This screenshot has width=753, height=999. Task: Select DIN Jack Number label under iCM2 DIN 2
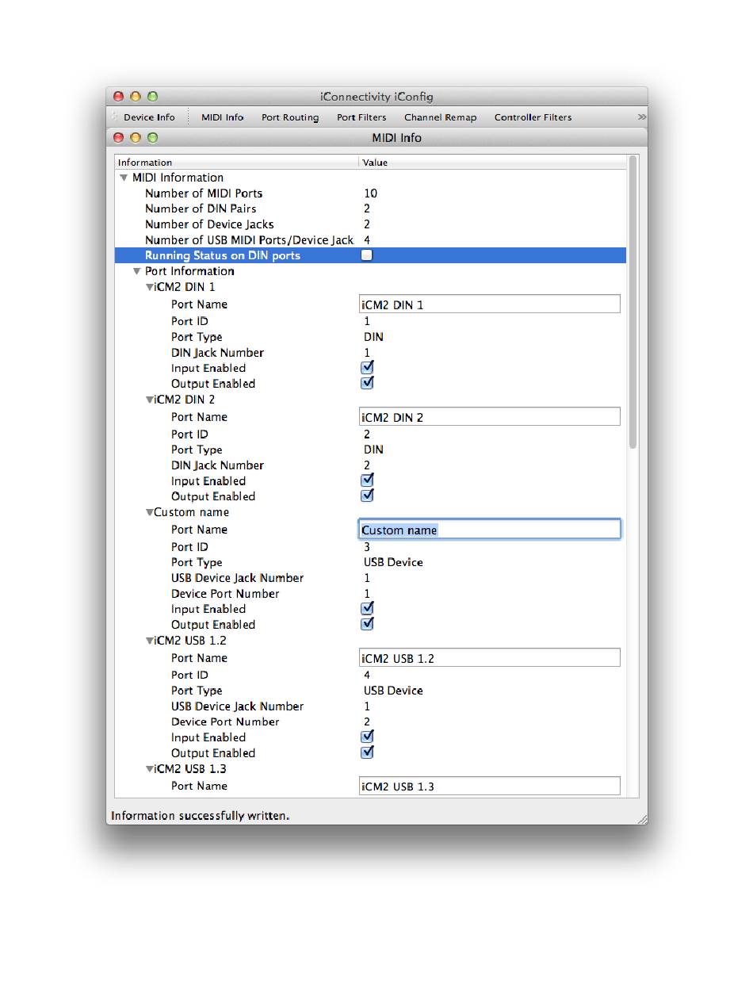[217, 465]
